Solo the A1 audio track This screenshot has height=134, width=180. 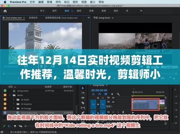(118, 112)
